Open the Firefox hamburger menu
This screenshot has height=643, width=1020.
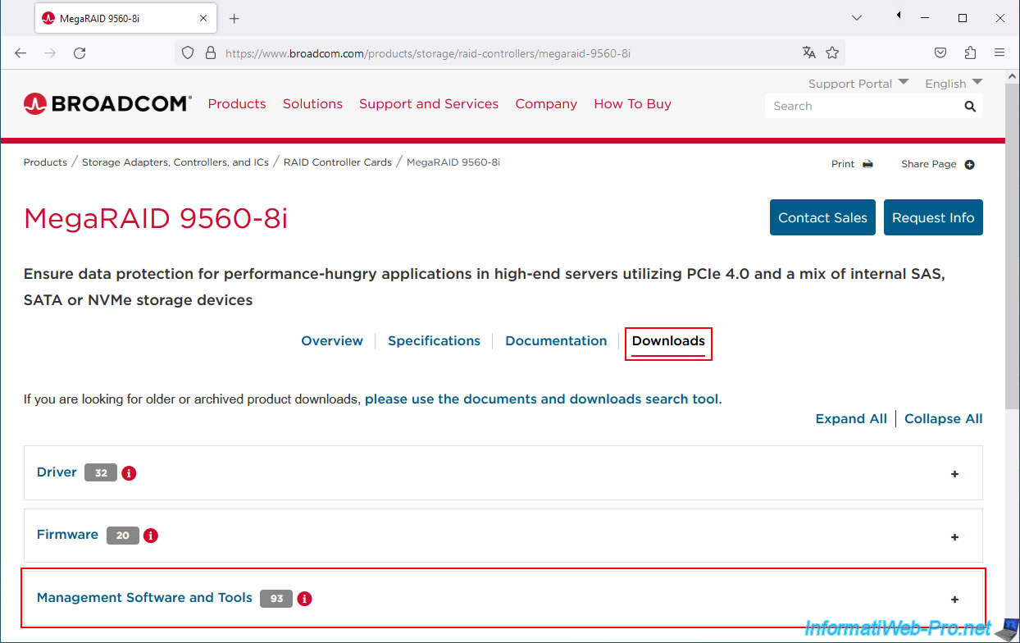[x=1000, y=52]
